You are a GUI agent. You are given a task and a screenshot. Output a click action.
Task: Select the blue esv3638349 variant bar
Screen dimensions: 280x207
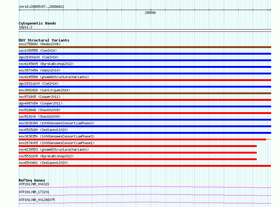point(145,126)
